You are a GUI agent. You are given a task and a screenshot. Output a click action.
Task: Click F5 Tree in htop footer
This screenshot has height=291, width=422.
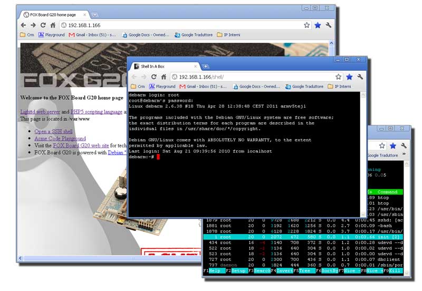(x=304, y=271)
